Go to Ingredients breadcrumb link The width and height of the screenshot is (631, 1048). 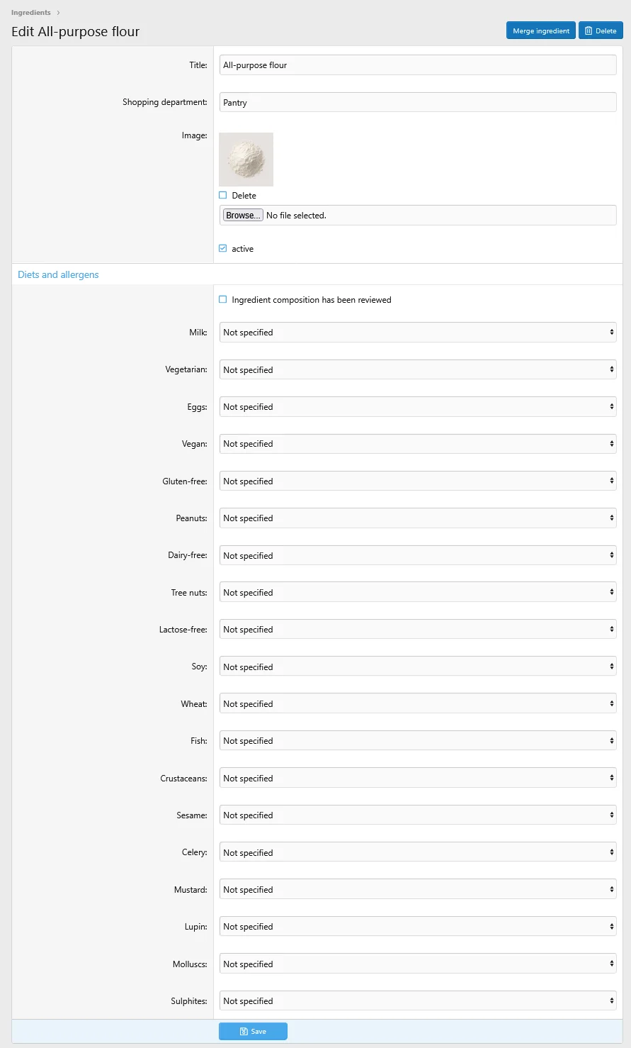click(31, 13)
